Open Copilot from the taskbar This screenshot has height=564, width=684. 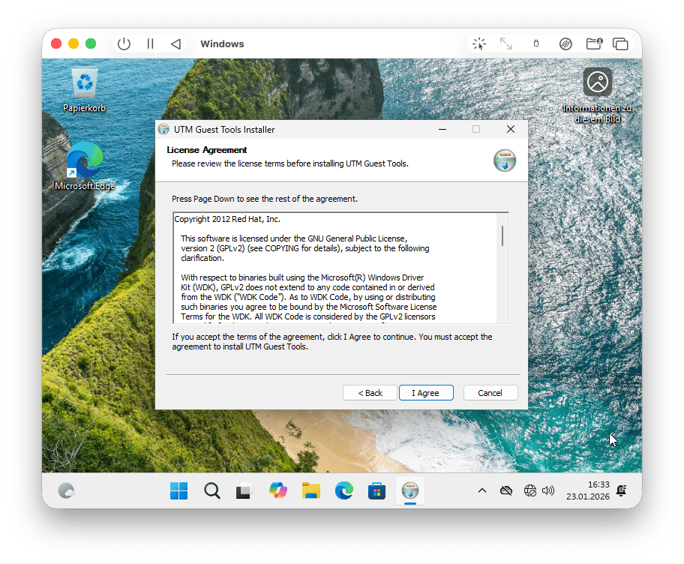278,491
